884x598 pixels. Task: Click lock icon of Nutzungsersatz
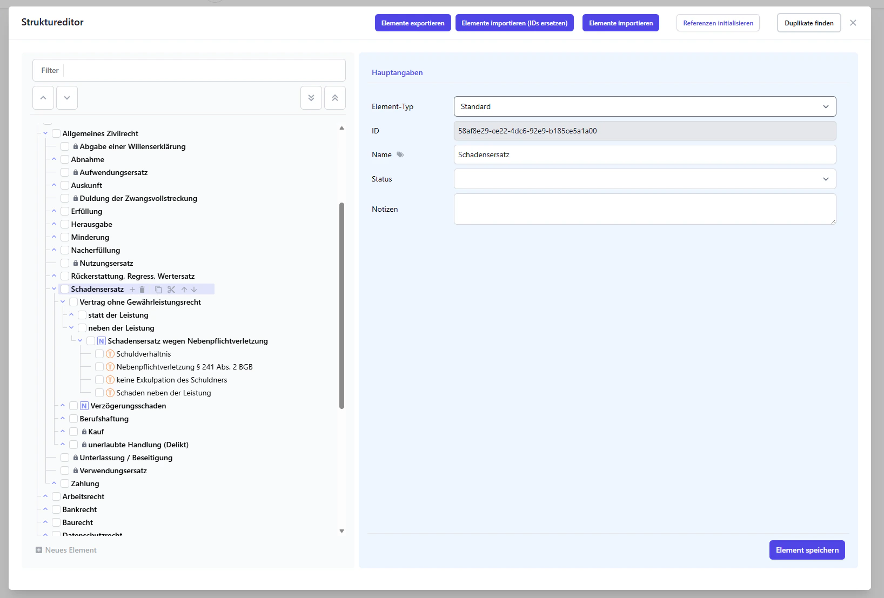point(76,263)
